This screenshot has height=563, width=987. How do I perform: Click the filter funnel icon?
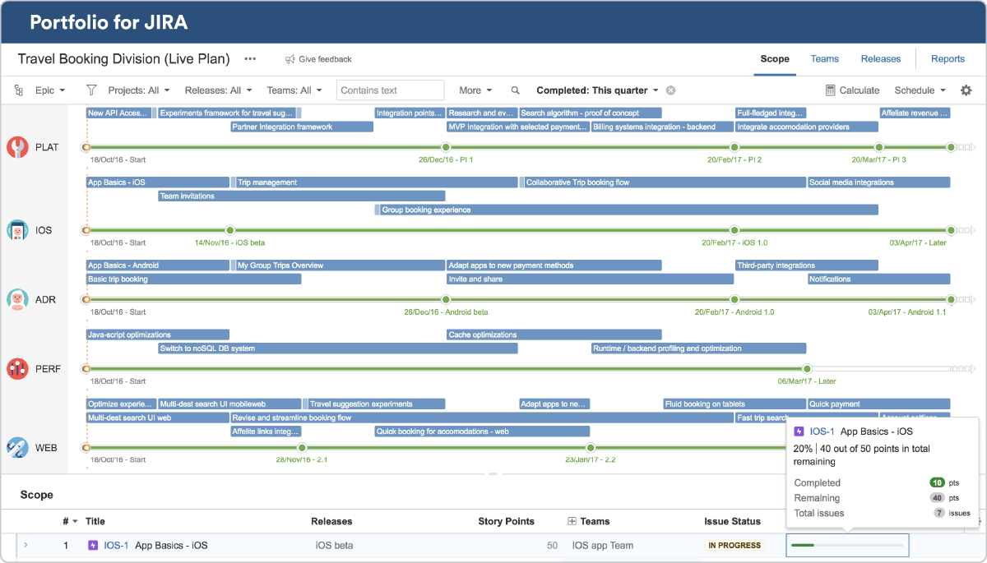[x=91, y=90]
